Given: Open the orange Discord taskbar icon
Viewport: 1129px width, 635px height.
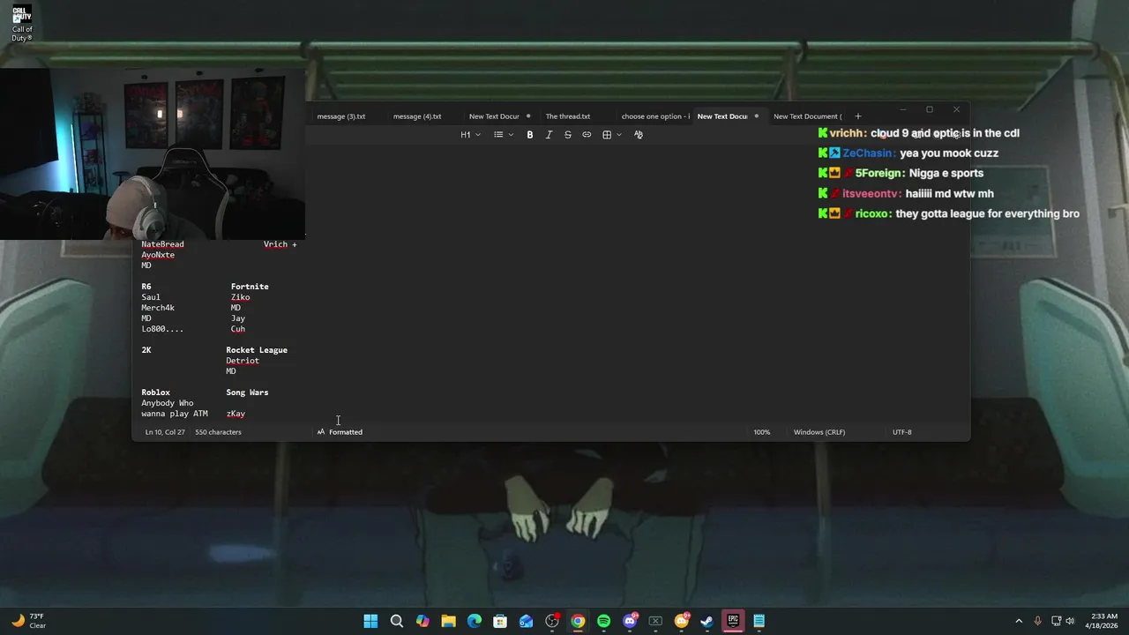Looking at the screenshot, I should pos(681,621).
